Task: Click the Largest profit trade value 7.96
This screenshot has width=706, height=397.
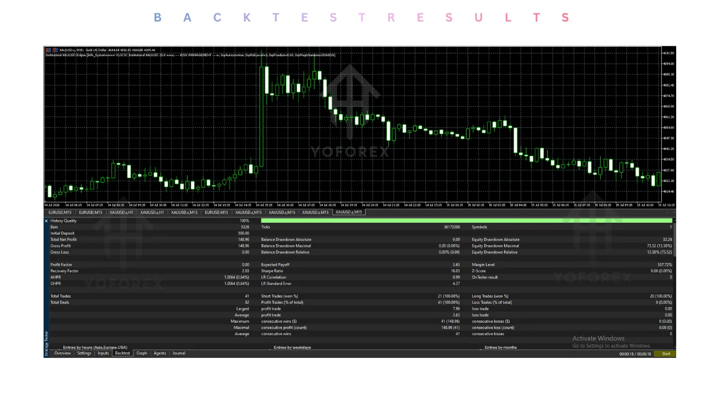Action: tap(456, 309)
